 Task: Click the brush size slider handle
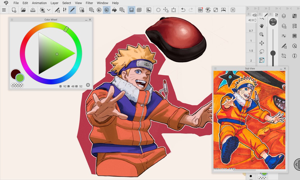(x=273, y=53)
